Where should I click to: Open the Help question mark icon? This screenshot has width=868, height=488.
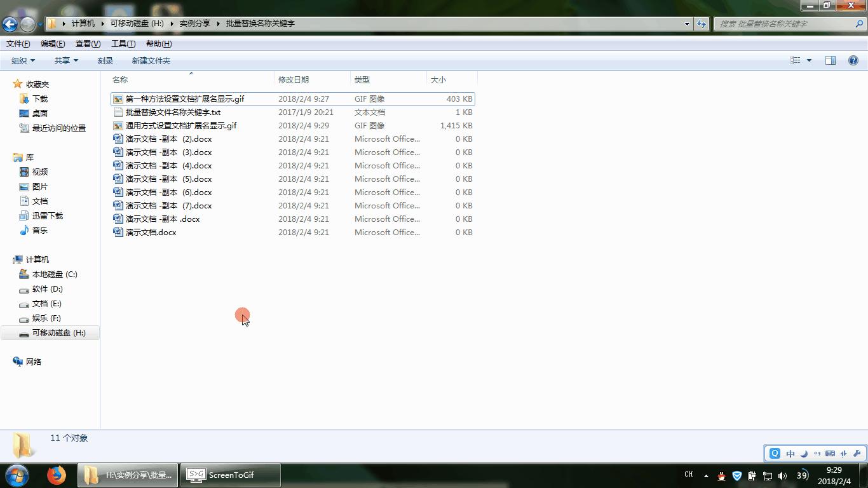853,60
